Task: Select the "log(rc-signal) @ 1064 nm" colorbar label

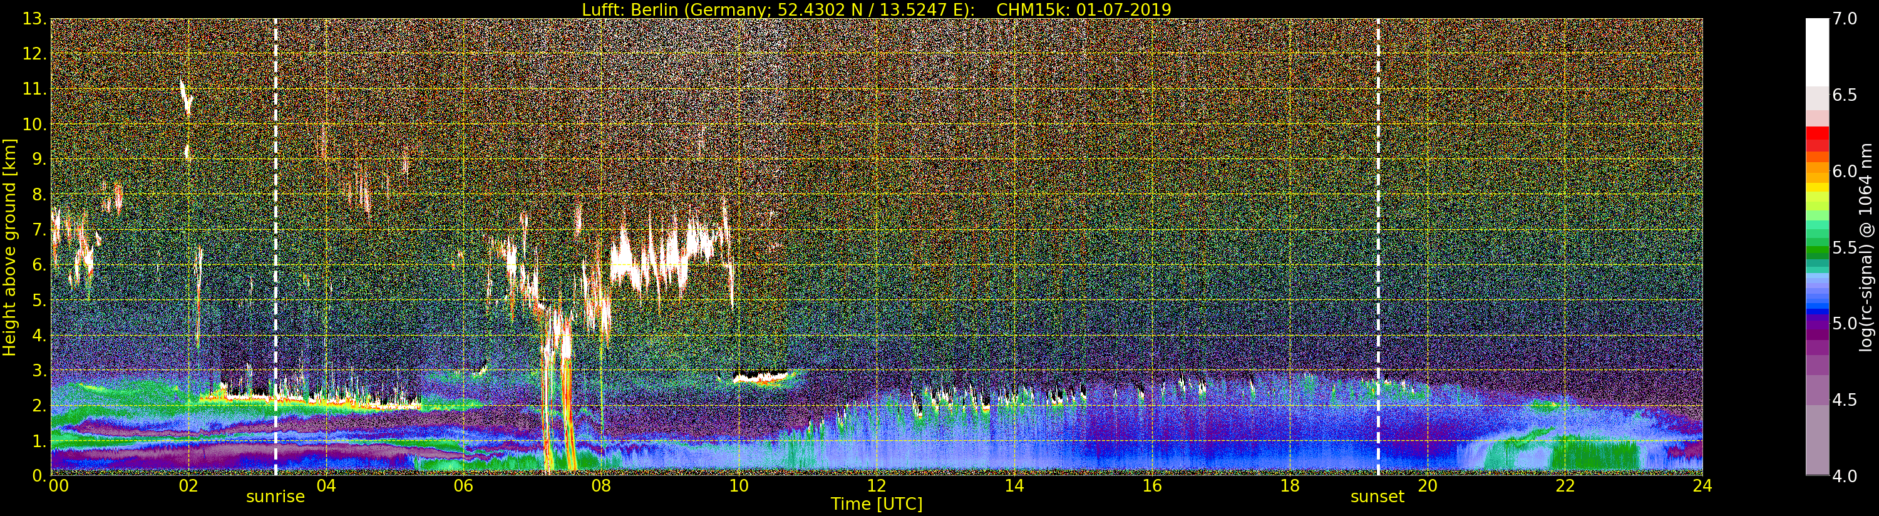Action: [1865, 247]
